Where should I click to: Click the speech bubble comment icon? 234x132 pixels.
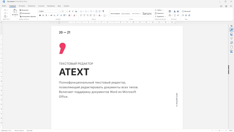coord(183,15)
